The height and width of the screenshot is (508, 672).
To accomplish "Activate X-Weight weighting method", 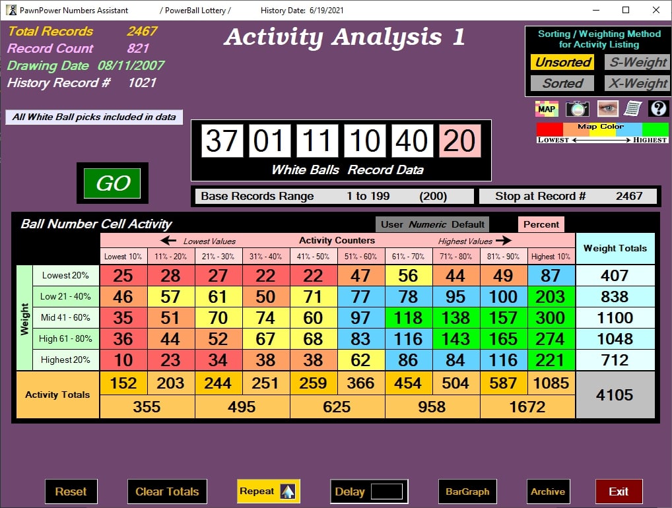I will [636, 83].
